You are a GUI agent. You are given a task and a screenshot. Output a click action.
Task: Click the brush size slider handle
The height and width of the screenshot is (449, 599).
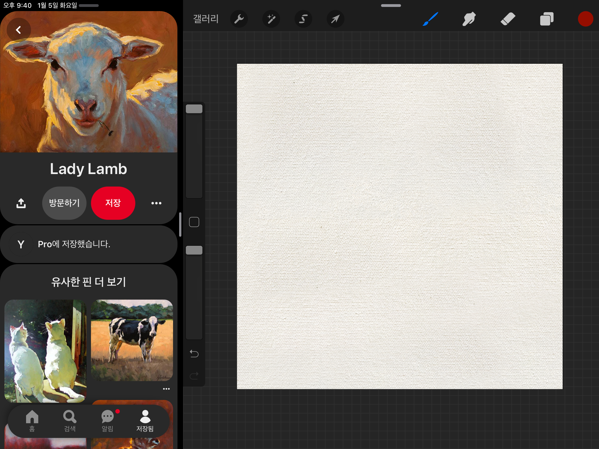tap(194, 109)
